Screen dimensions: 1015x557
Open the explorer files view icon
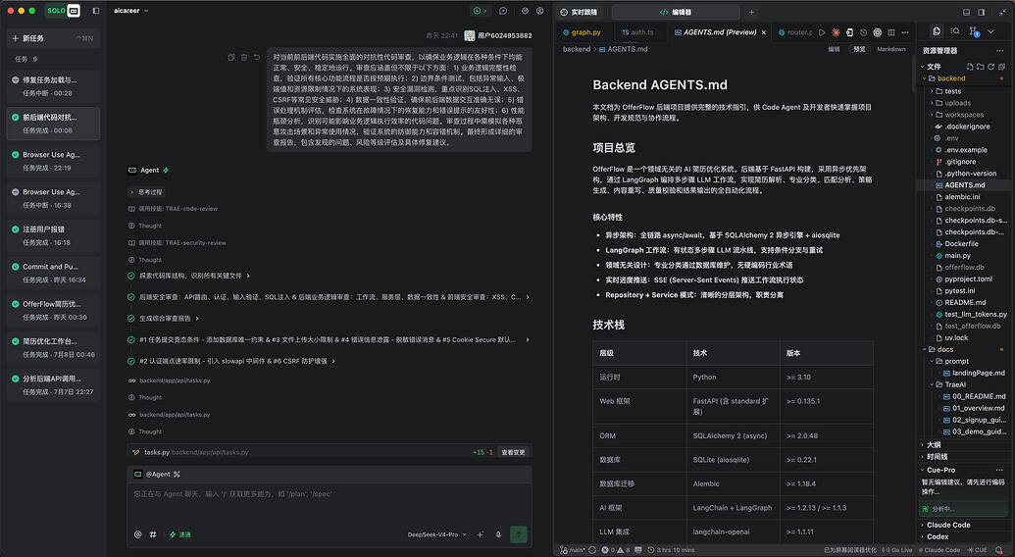click(x=937, y=31)
